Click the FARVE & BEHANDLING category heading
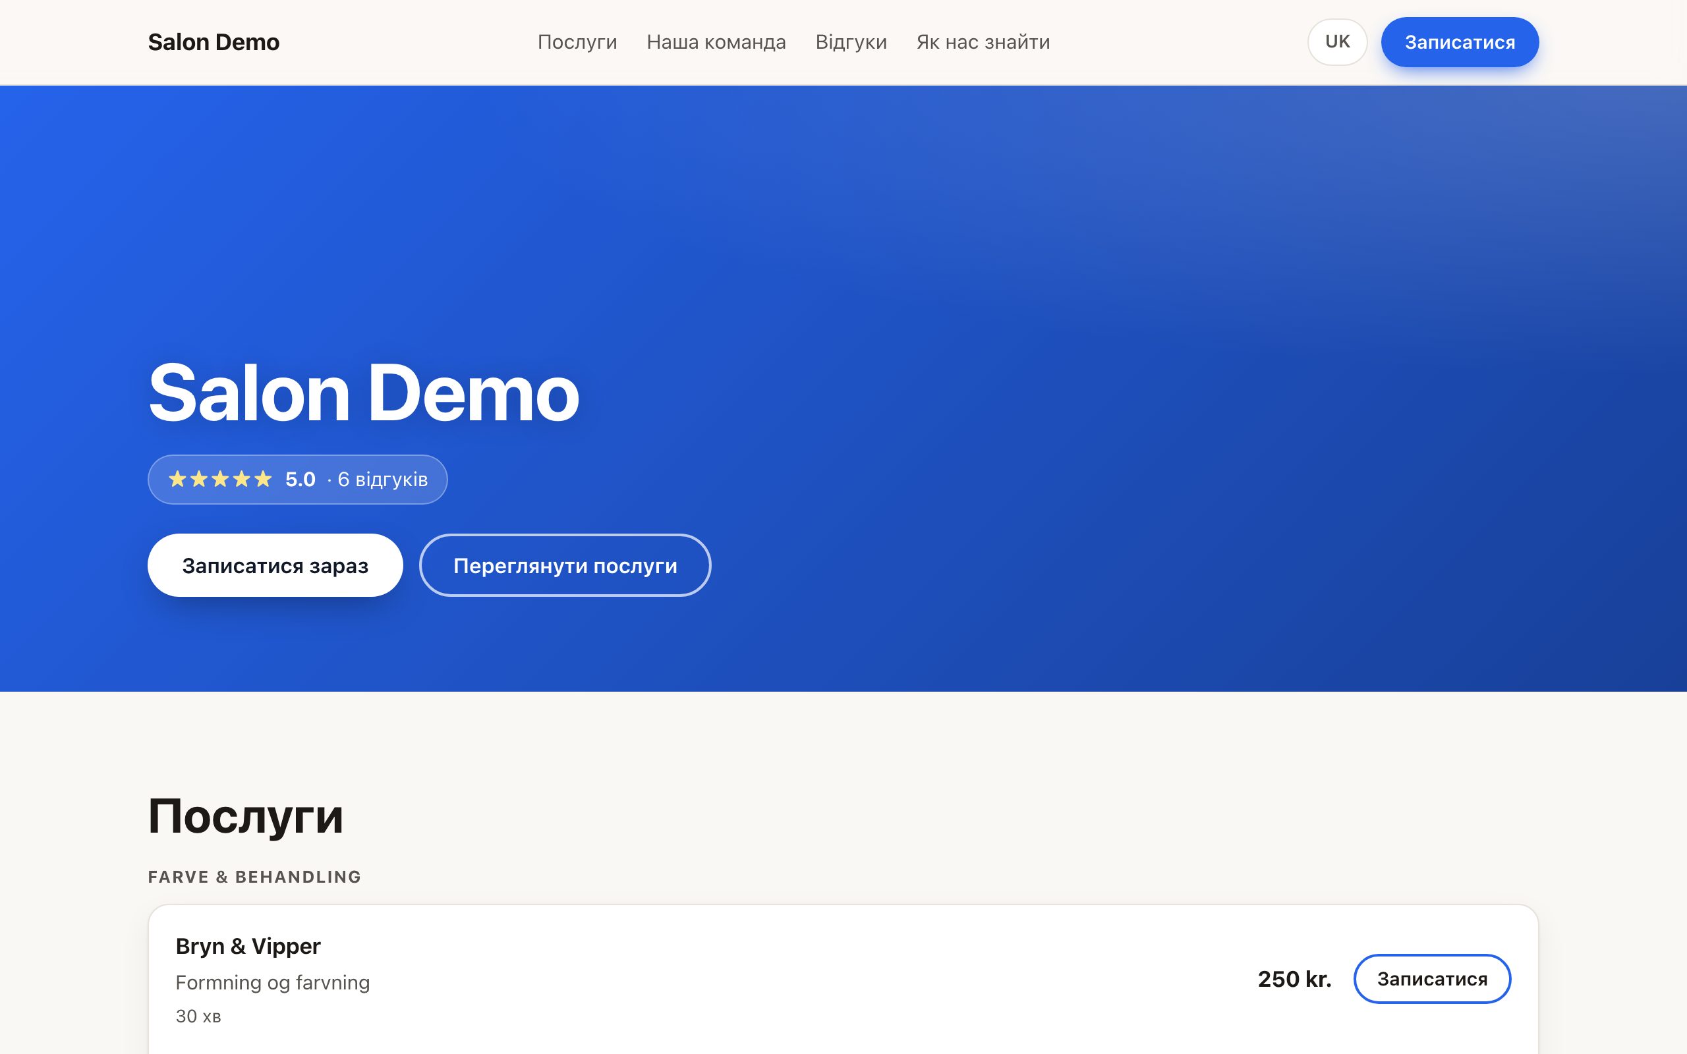 point(254,877)
